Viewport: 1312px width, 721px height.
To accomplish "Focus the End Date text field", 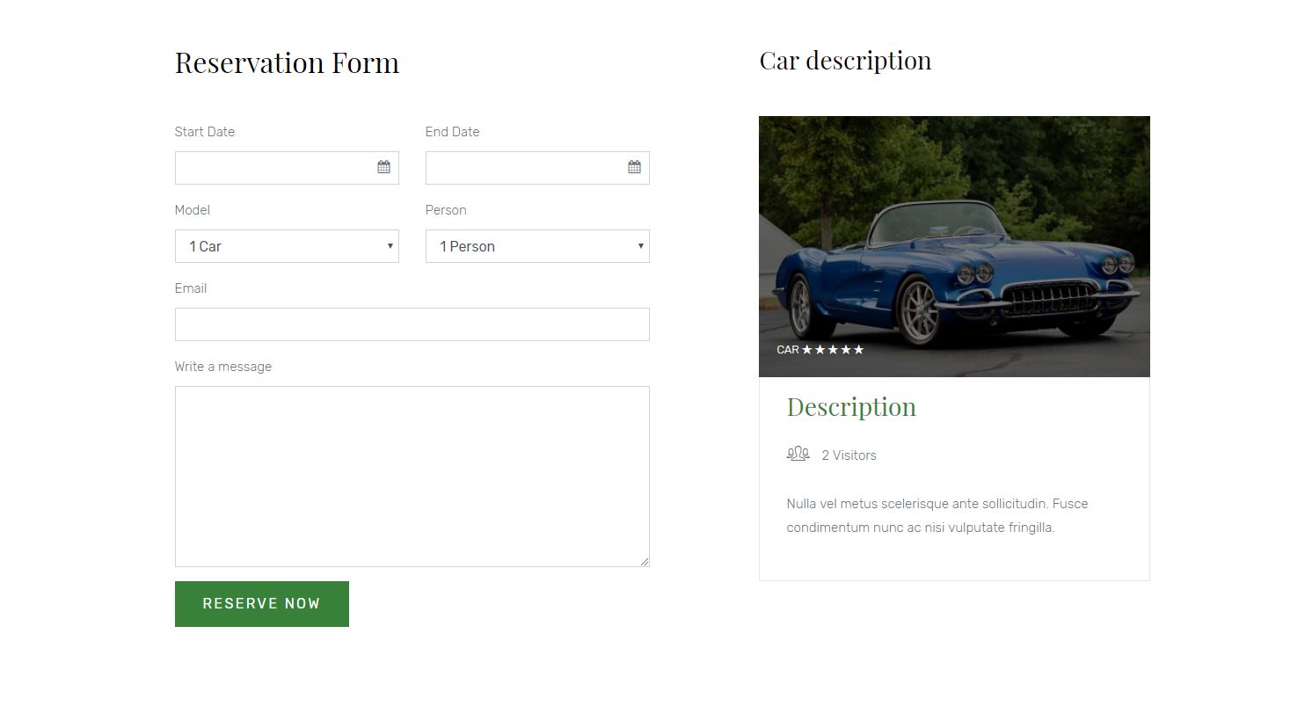I will pos(525,168).
